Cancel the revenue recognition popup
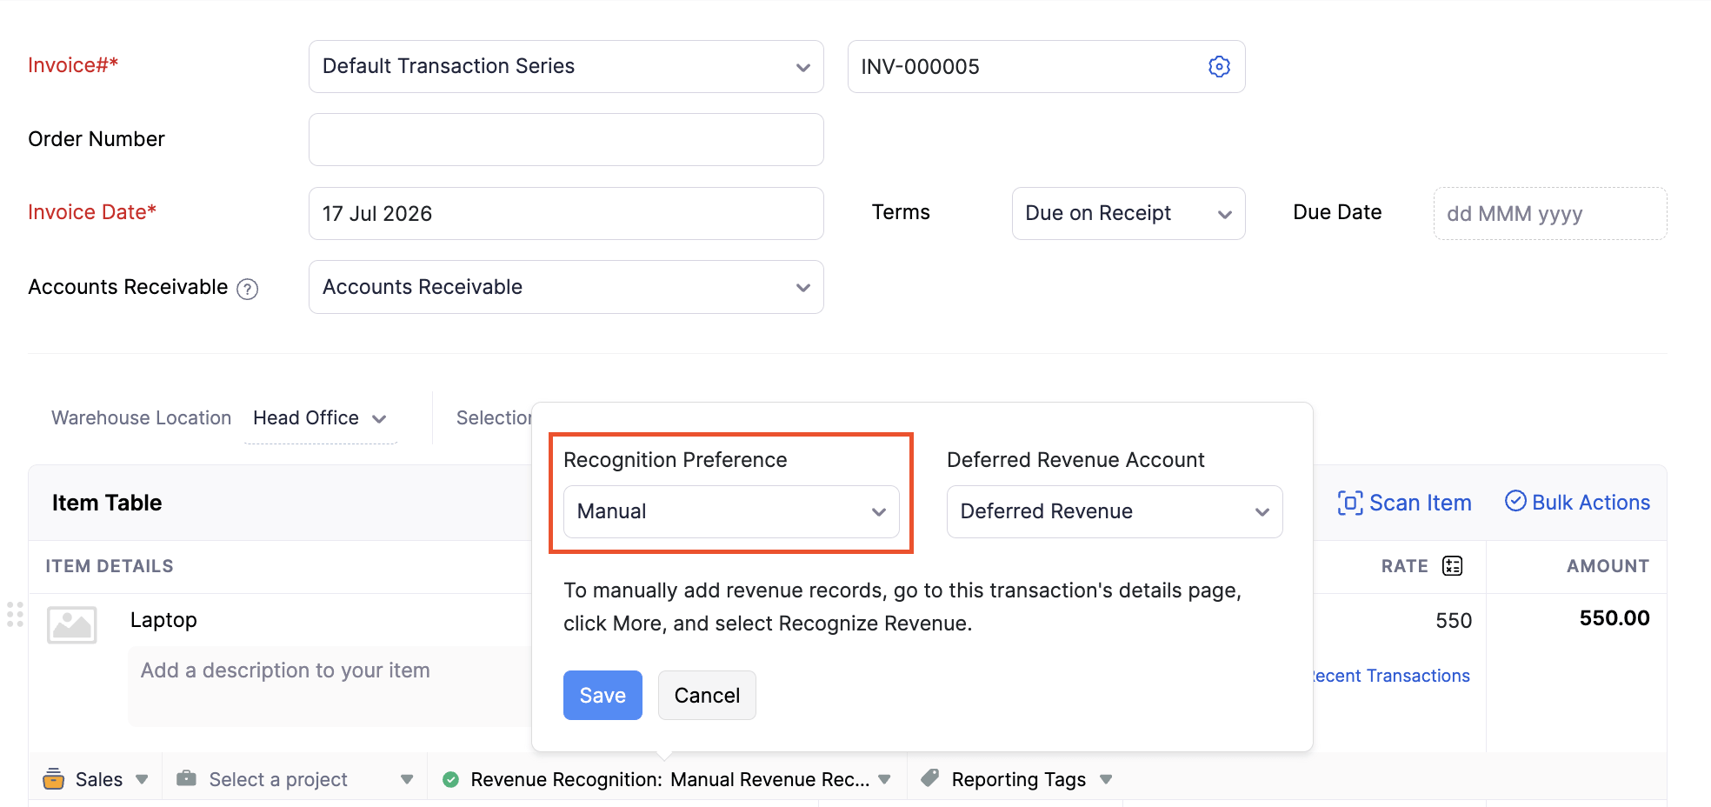Viewport: 1711px width, 807px height. coord(707,695)
